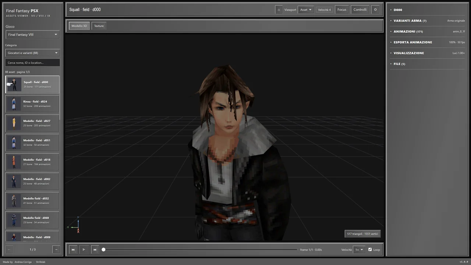This screenshot has height=265, width=471.
Task: Expand the Visualizzazione section
Action: click(x=428, y=53)
